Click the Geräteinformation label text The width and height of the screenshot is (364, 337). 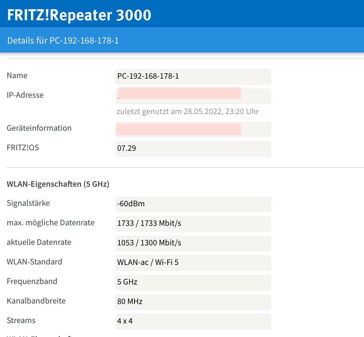[x=39, y=128]
